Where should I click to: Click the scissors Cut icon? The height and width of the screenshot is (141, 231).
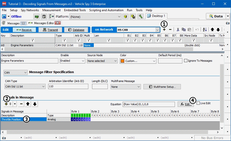[x=178, y=30]
